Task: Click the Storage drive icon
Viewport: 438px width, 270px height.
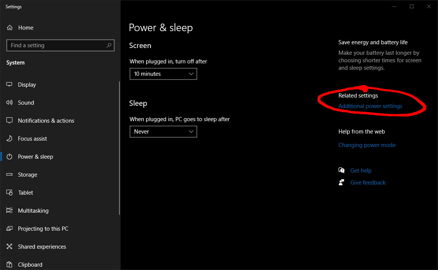Action: 10,175
